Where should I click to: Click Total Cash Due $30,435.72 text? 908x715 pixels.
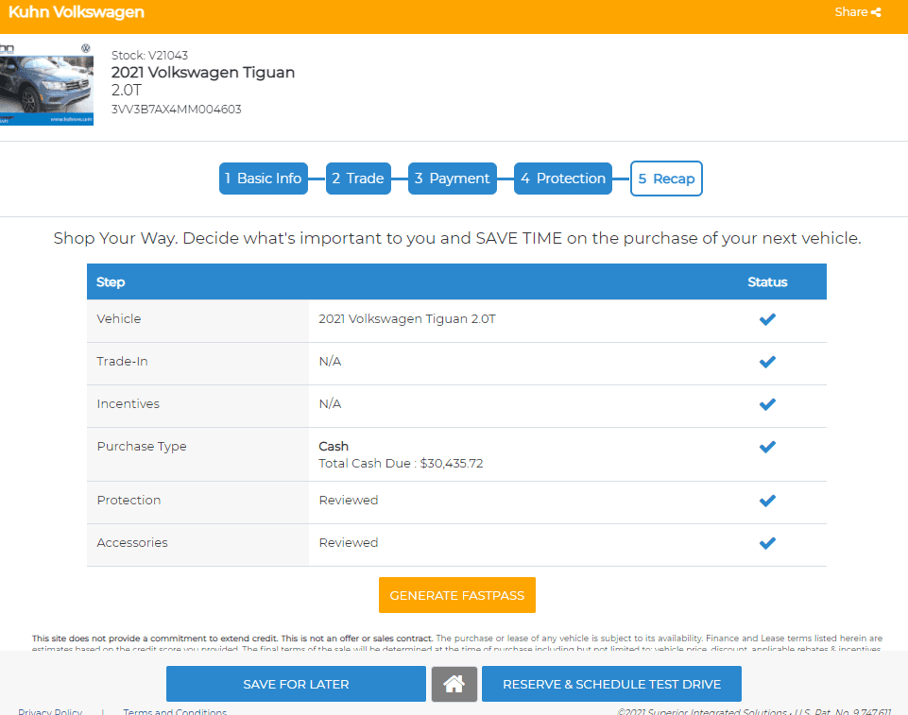(x=401, y=463)
